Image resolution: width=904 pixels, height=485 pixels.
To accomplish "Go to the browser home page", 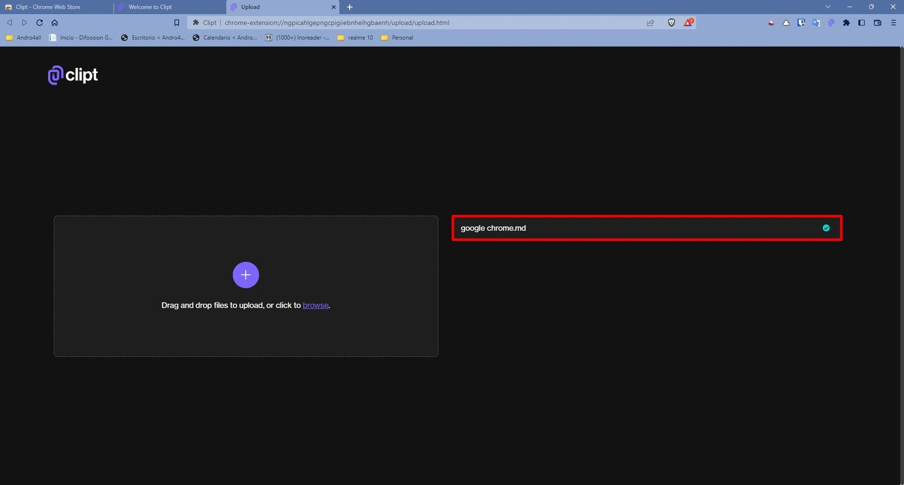I will coord(55,23).
